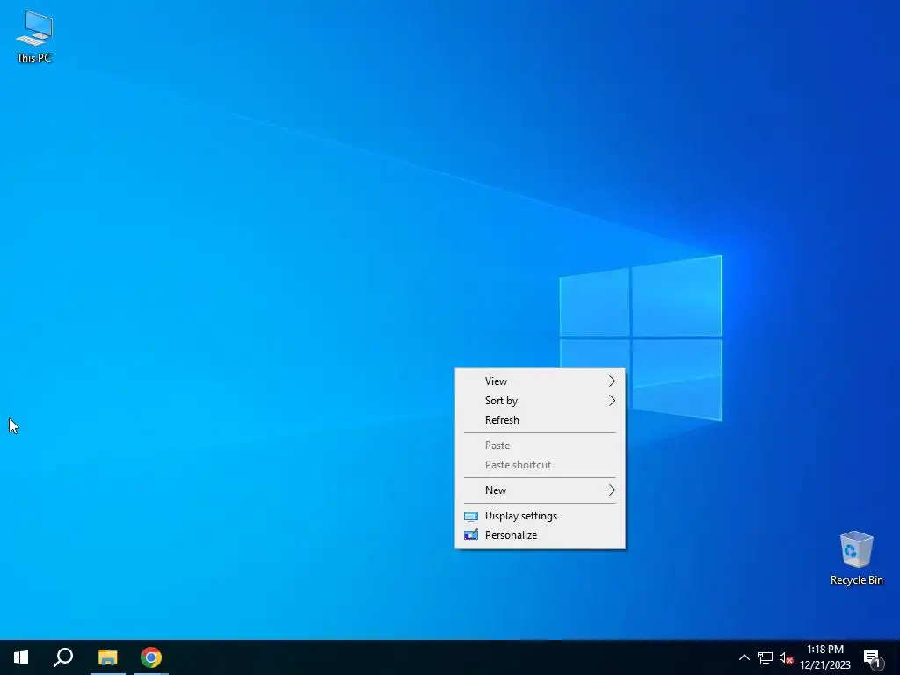Open the muted volume tray icon
Screen dimensions: 900x675
[786, 657]
